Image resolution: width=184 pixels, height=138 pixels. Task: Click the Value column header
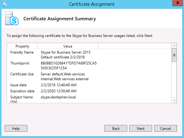tap(68, 46)
